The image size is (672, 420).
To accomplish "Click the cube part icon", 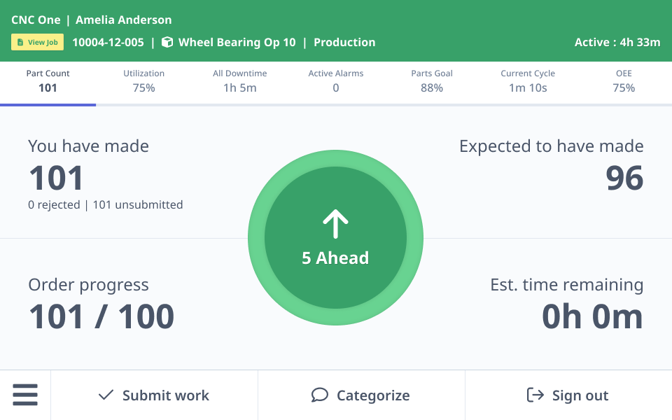I will click(x=167, y=43).
